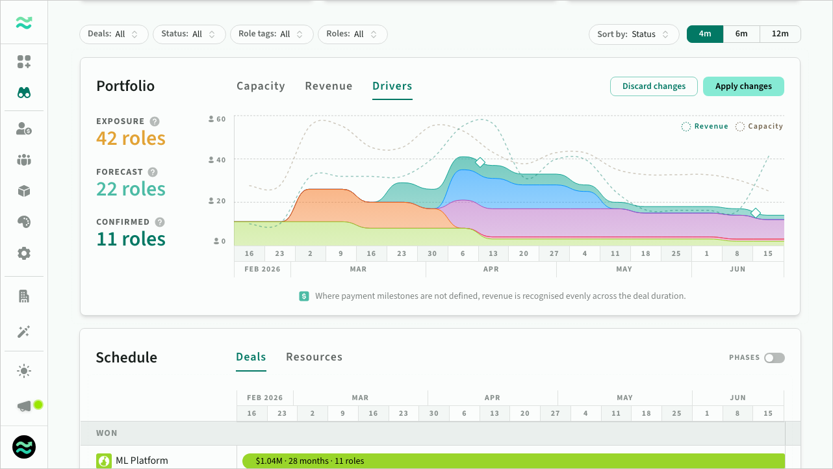Screen dimensions: 833x469
Task: Click the green ML Platform deal bar
Action: point(513,461)
